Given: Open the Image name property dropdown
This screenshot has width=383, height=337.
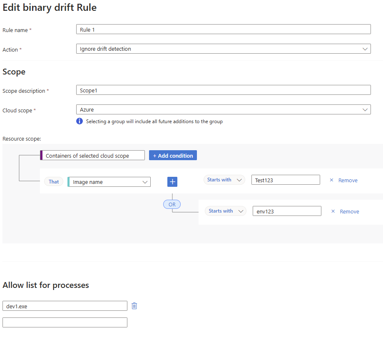Looking at the screenshot, I should point(109,182).
